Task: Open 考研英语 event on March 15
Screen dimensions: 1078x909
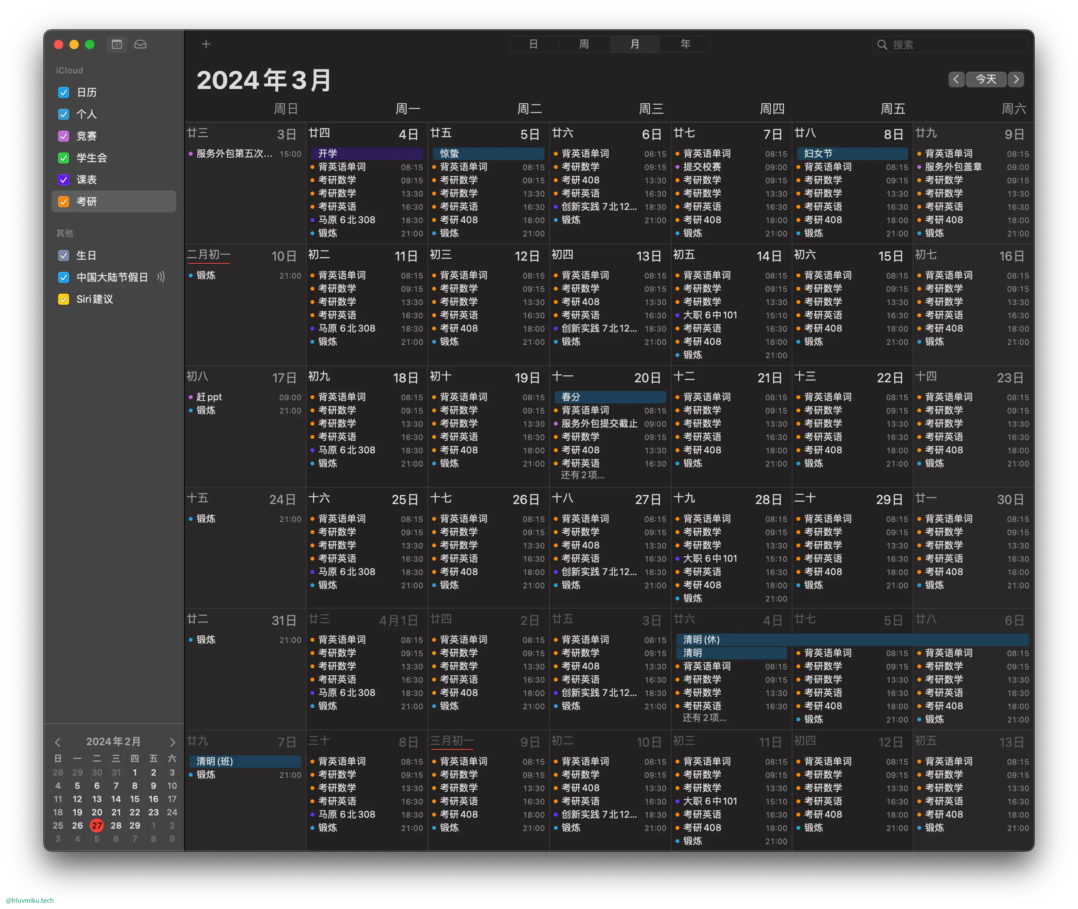Action: [x=853, y=315]
